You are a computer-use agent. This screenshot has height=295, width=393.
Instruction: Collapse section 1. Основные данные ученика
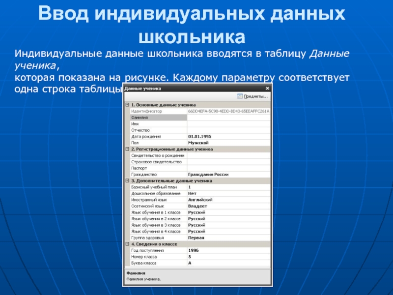pyautogui.click(x=127, y=105)
